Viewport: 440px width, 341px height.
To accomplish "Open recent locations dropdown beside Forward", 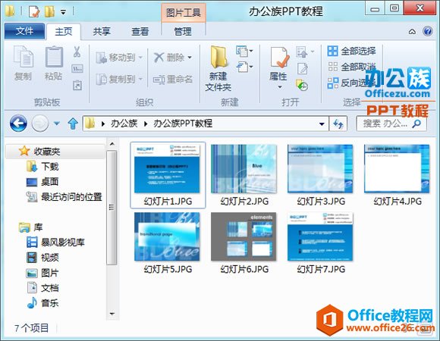I will [x=56, y=124].
